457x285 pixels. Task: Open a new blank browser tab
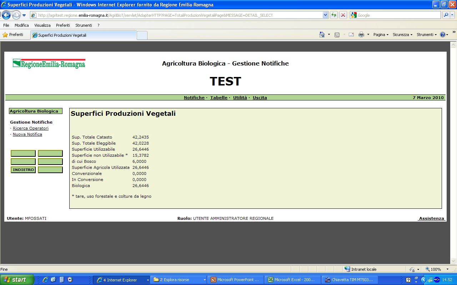[x=142, y=35]
